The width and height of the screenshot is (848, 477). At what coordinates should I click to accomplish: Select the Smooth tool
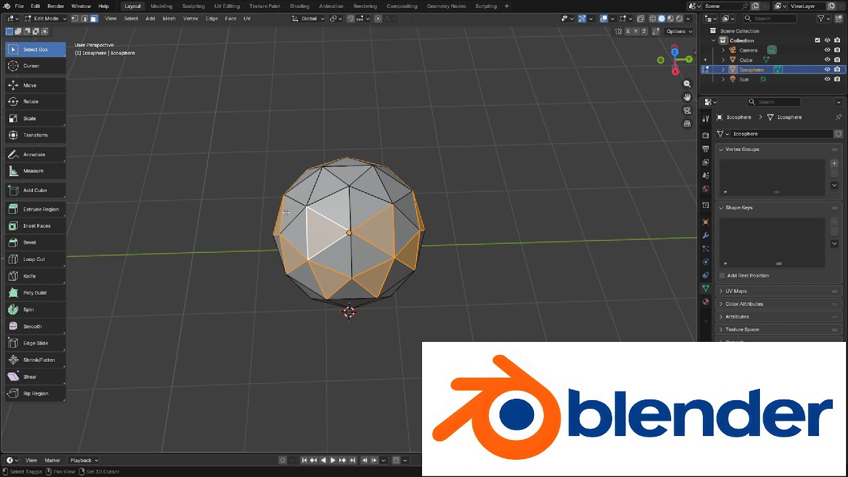(x=35, y=326)
